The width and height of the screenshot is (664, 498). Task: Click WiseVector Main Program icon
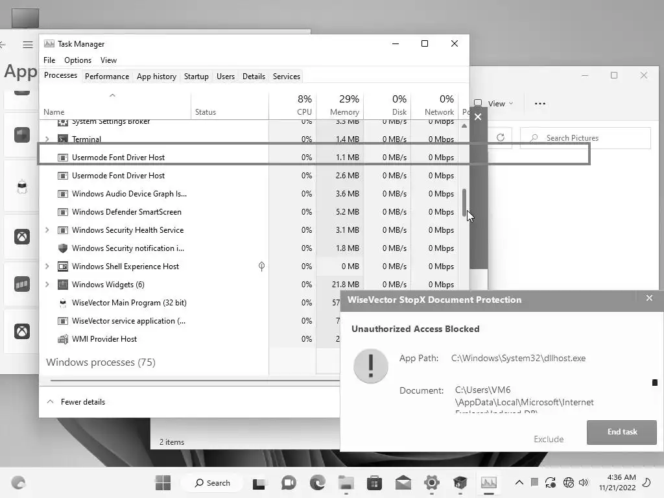63,303
